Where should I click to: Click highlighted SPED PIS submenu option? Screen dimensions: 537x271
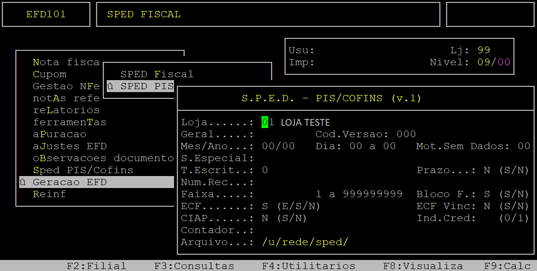coord(140,86)
